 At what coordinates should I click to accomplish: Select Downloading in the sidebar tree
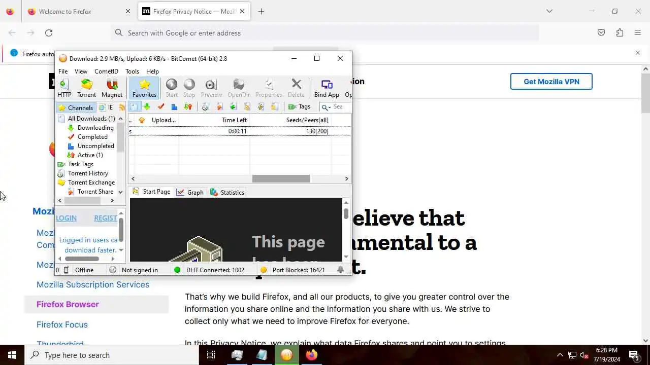pos(91,128)
